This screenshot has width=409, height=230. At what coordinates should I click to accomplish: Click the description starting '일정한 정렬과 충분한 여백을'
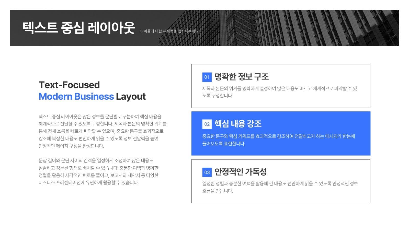click(x=280, y=187)
